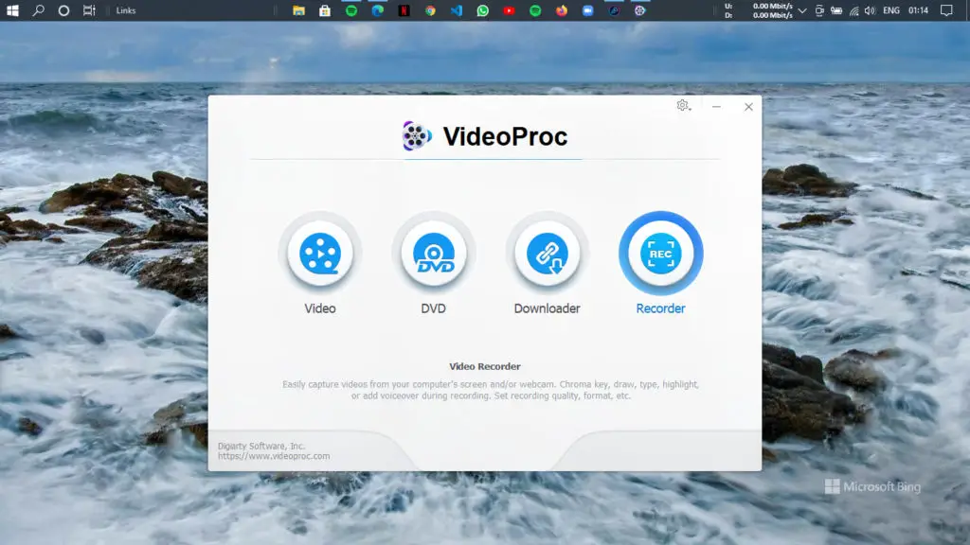Image resolution: width=970 pixels, height=545 pixels.
Task: Click the "Easily capture videos" description text
Action: (491, 390)
